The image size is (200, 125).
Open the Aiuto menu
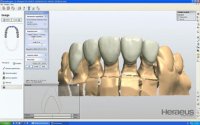point(12,4)
